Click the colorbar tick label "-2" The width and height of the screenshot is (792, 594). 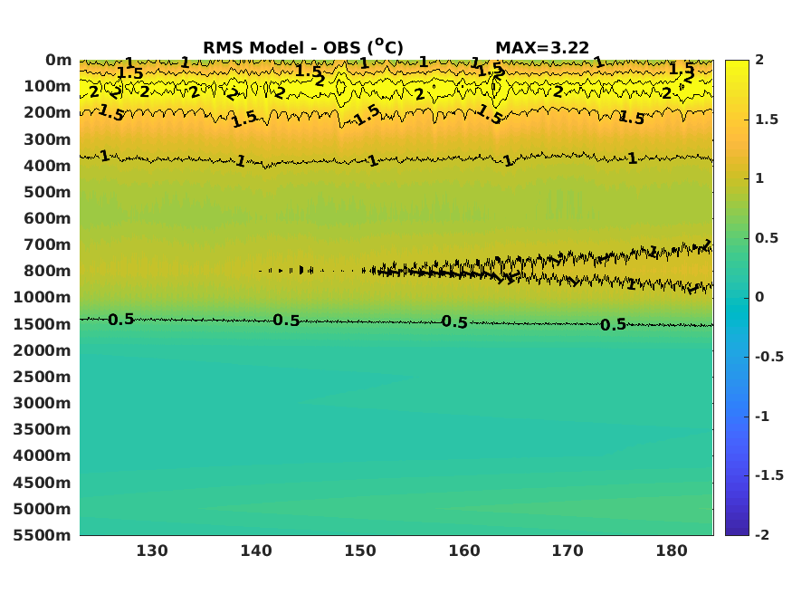pyautogui.click(x=762, y=535)
